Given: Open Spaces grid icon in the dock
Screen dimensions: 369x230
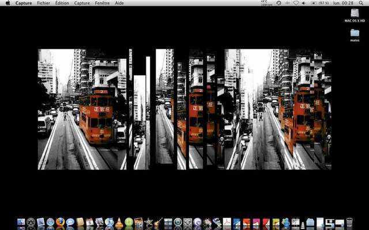Looking at the screenshot, I should point(168,222).
